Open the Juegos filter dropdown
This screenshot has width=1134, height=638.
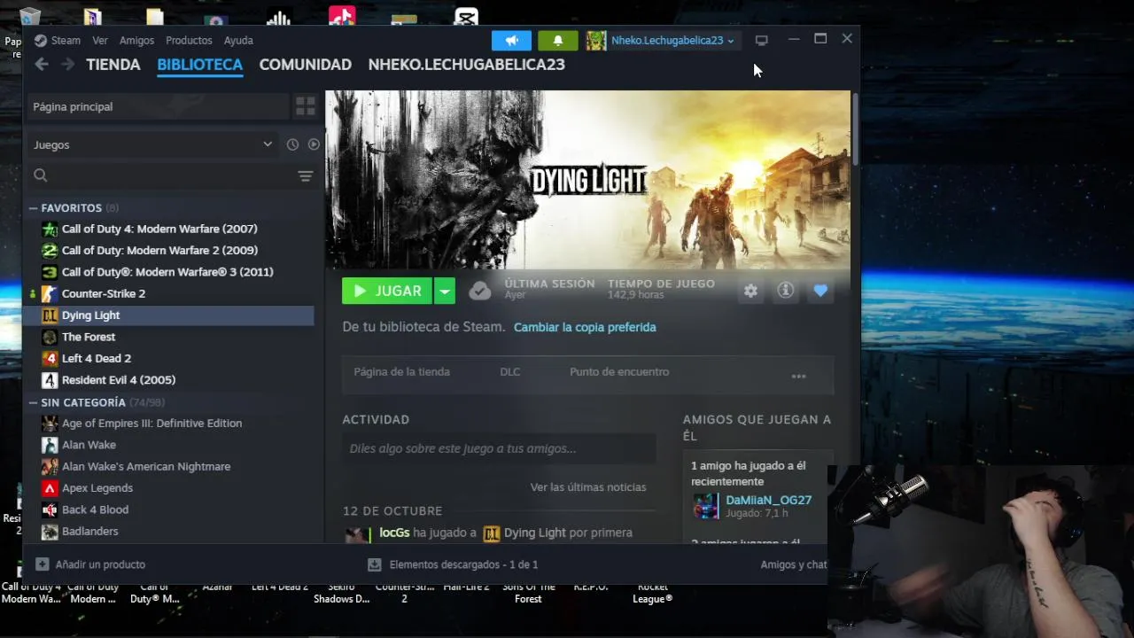pos(152,144)
